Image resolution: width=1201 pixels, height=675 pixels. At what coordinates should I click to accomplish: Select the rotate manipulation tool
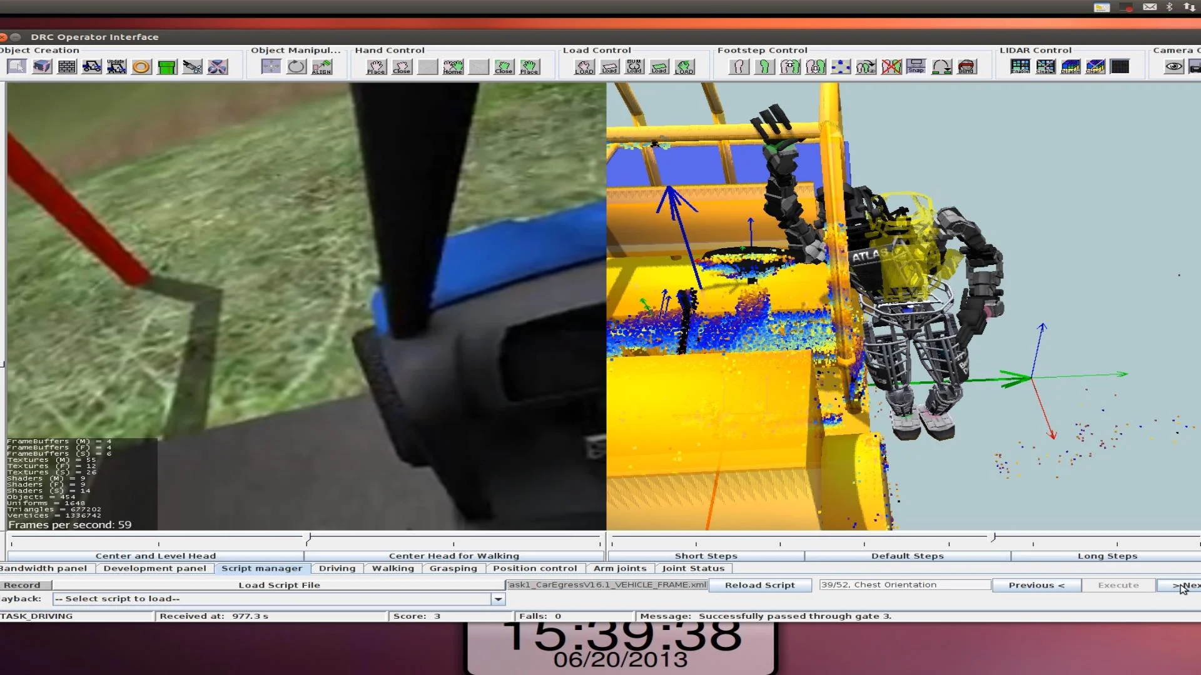(x=296, y=66)
